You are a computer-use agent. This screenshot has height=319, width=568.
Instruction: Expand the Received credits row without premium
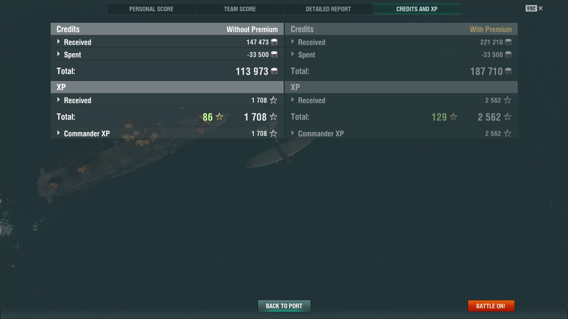coord(167,42)
